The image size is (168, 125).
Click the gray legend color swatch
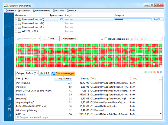point(151,72)
